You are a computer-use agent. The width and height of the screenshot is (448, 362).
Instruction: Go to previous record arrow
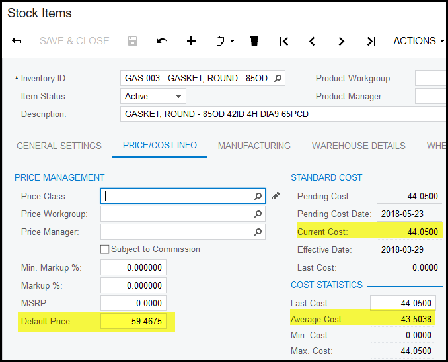(312, 41)
